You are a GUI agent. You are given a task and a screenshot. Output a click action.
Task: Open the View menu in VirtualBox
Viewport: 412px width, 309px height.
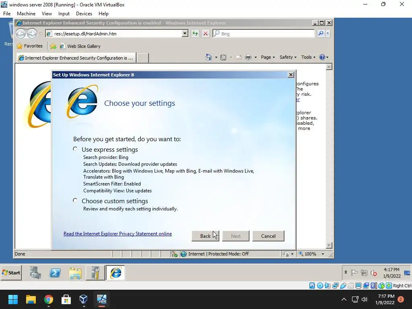(47, 14)
